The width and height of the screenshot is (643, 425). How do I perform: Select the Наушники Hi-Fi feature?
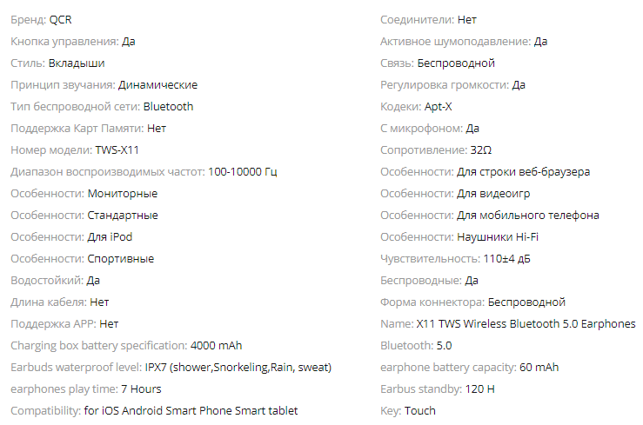pos(498,237)
